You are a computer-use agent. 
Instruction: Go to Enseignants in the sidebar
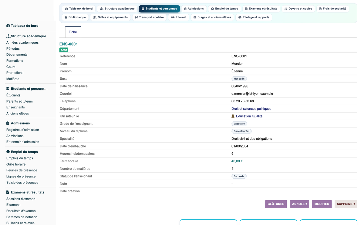(x=16, y=108)
